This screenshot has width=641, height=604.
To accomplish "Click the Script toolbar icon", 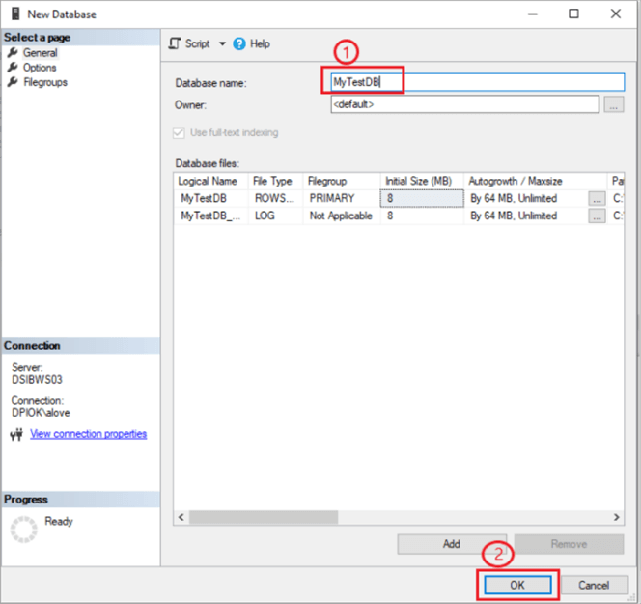I will pos(175,43).
